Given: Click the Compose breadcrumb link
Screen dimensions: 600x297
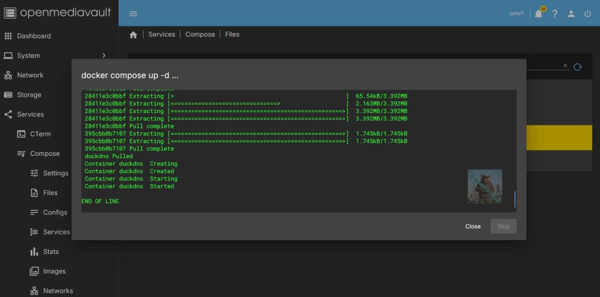Looking at the screenshot, I should [x=200, y=35].
